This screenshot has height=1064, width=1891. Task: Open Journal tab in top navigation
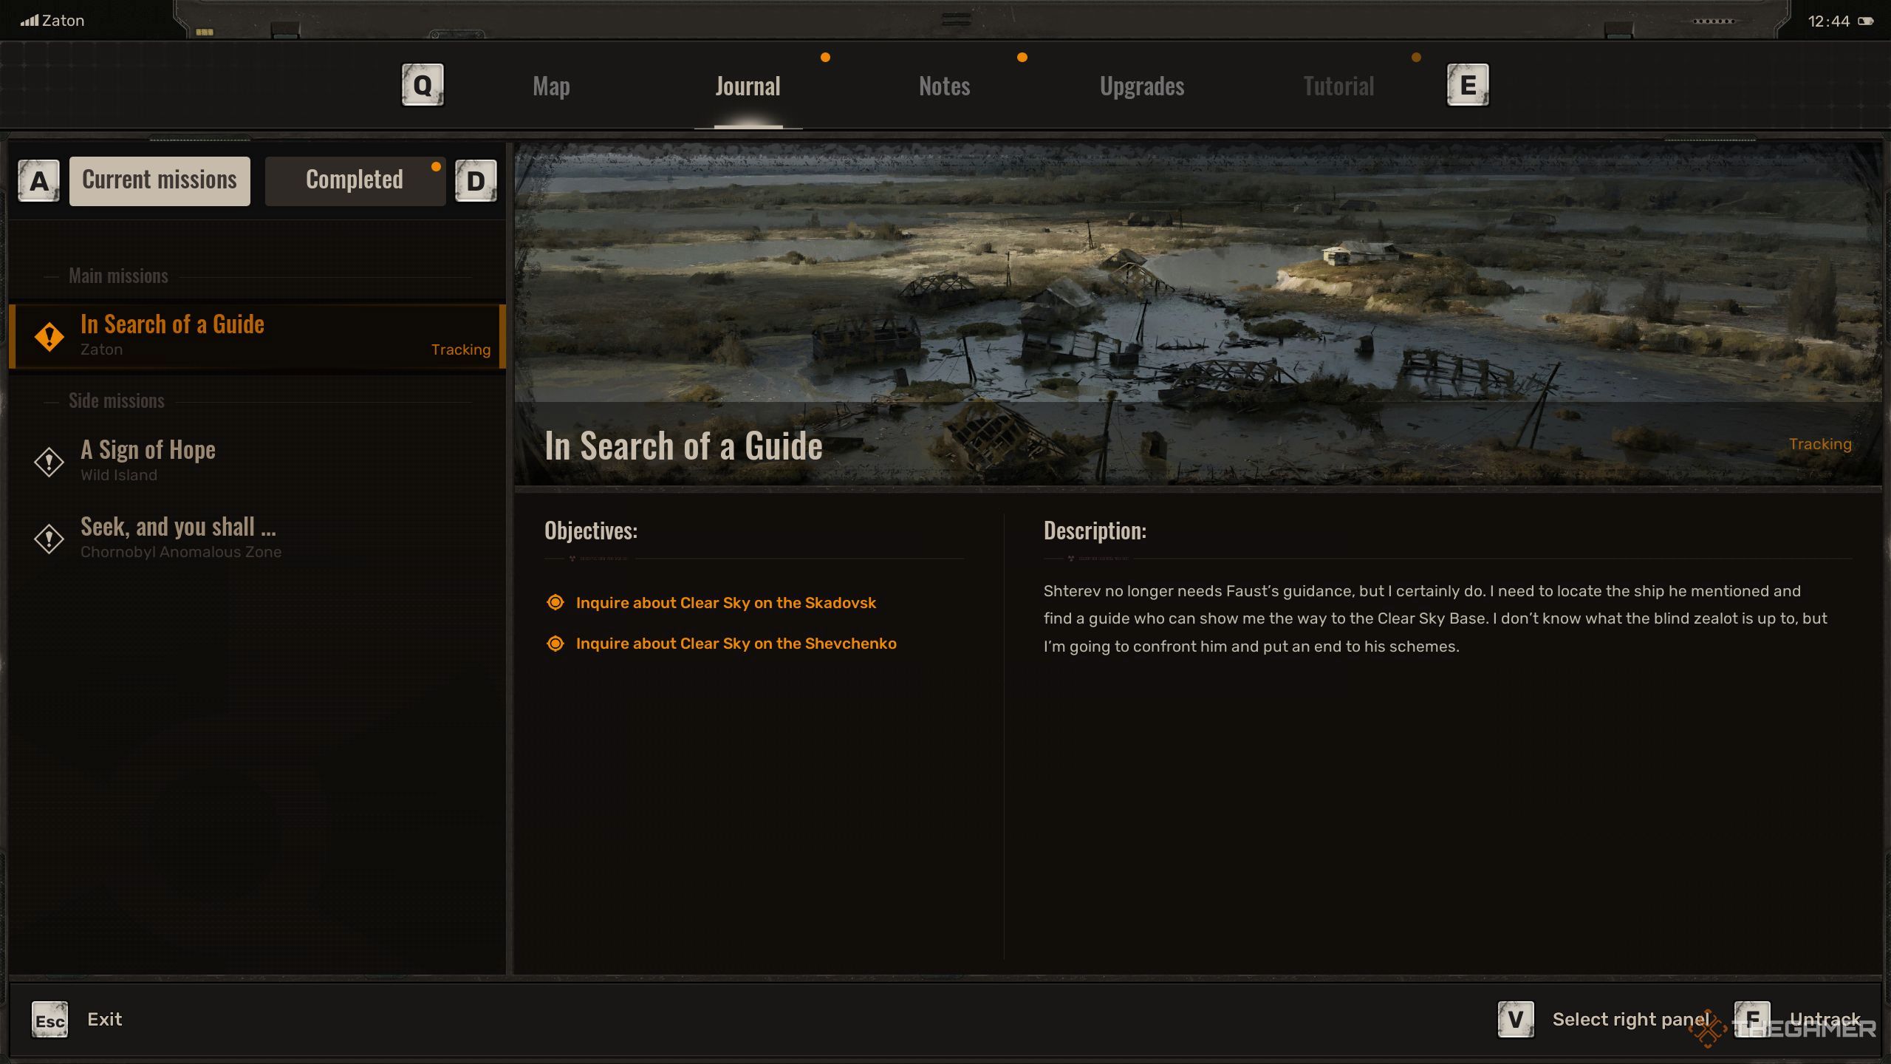(747, 83)
